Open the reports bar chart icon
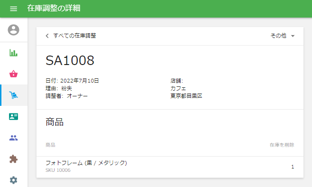The height and width of the screenshot is (187, 312). [14, 53]
